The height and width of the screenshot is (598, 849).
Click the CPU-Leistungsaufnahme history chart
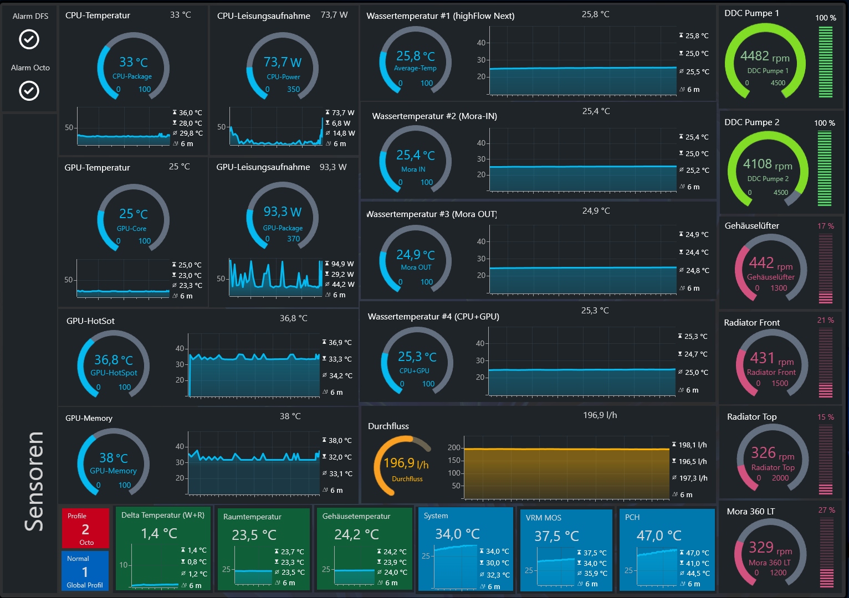point(276,126)
